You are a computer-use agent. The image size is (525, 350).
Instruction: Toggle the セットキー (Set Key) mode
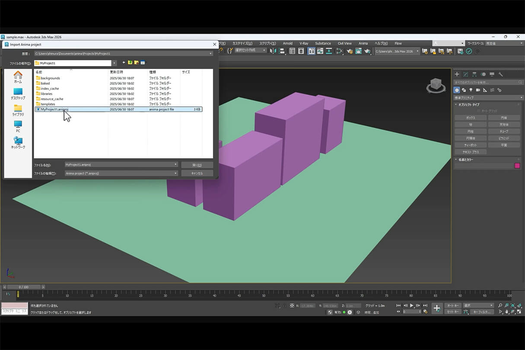[452, 312]
